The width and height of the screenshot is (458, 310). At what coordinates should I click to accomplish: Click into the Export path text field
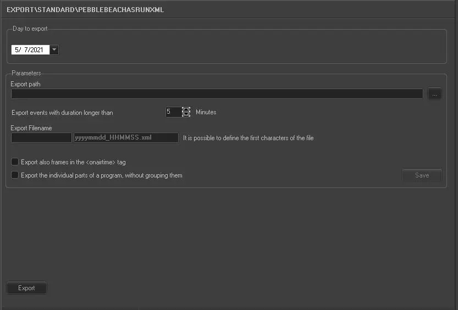[x=217, y=94]
